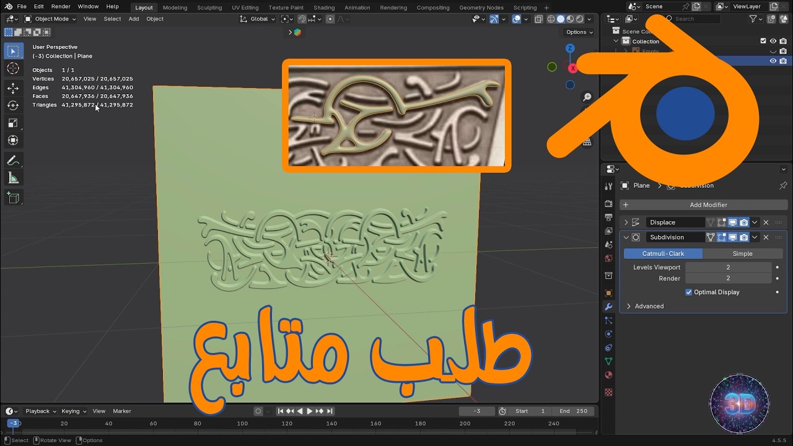Viewport: 793px width, 446px height.
Task: Open the Modifiers wrench properties tab
Action: click(608, 307)
